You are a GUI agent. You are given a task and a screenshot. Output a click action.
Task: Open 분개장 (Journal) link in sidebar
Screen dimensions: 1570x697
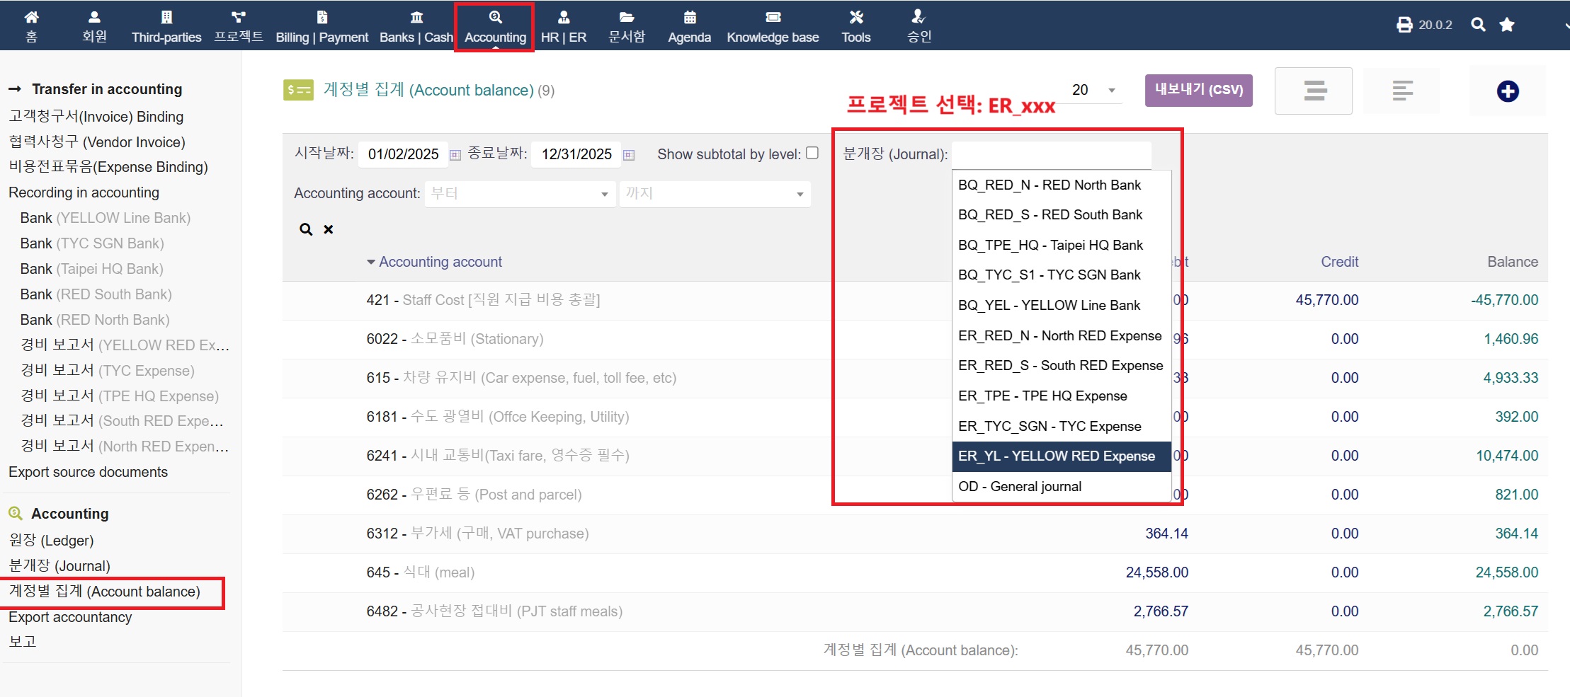[x=59, y=566]
